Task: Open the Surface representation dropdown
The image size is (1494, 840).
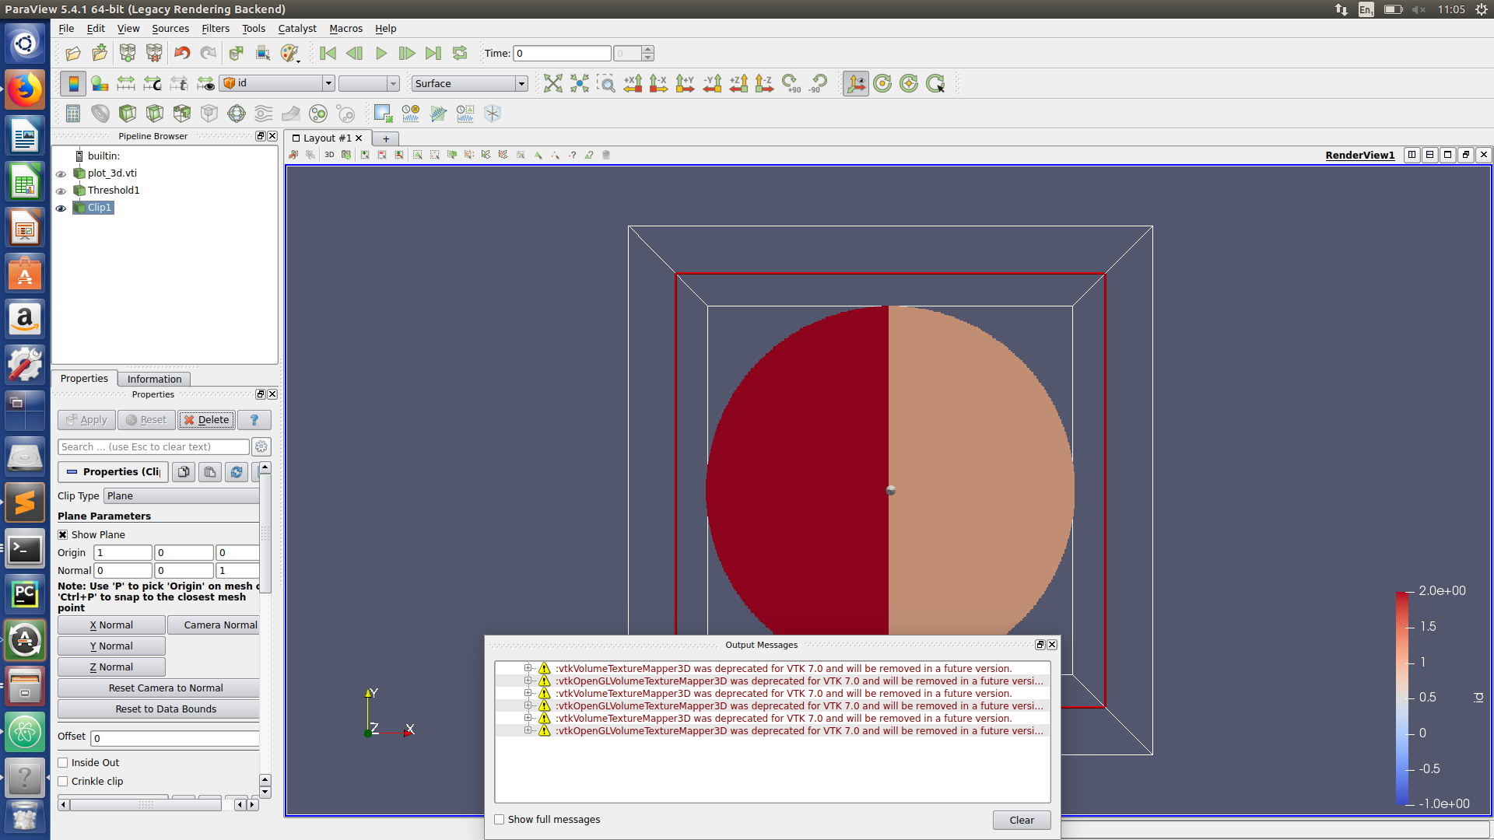Action: click(x=470, y=83)
